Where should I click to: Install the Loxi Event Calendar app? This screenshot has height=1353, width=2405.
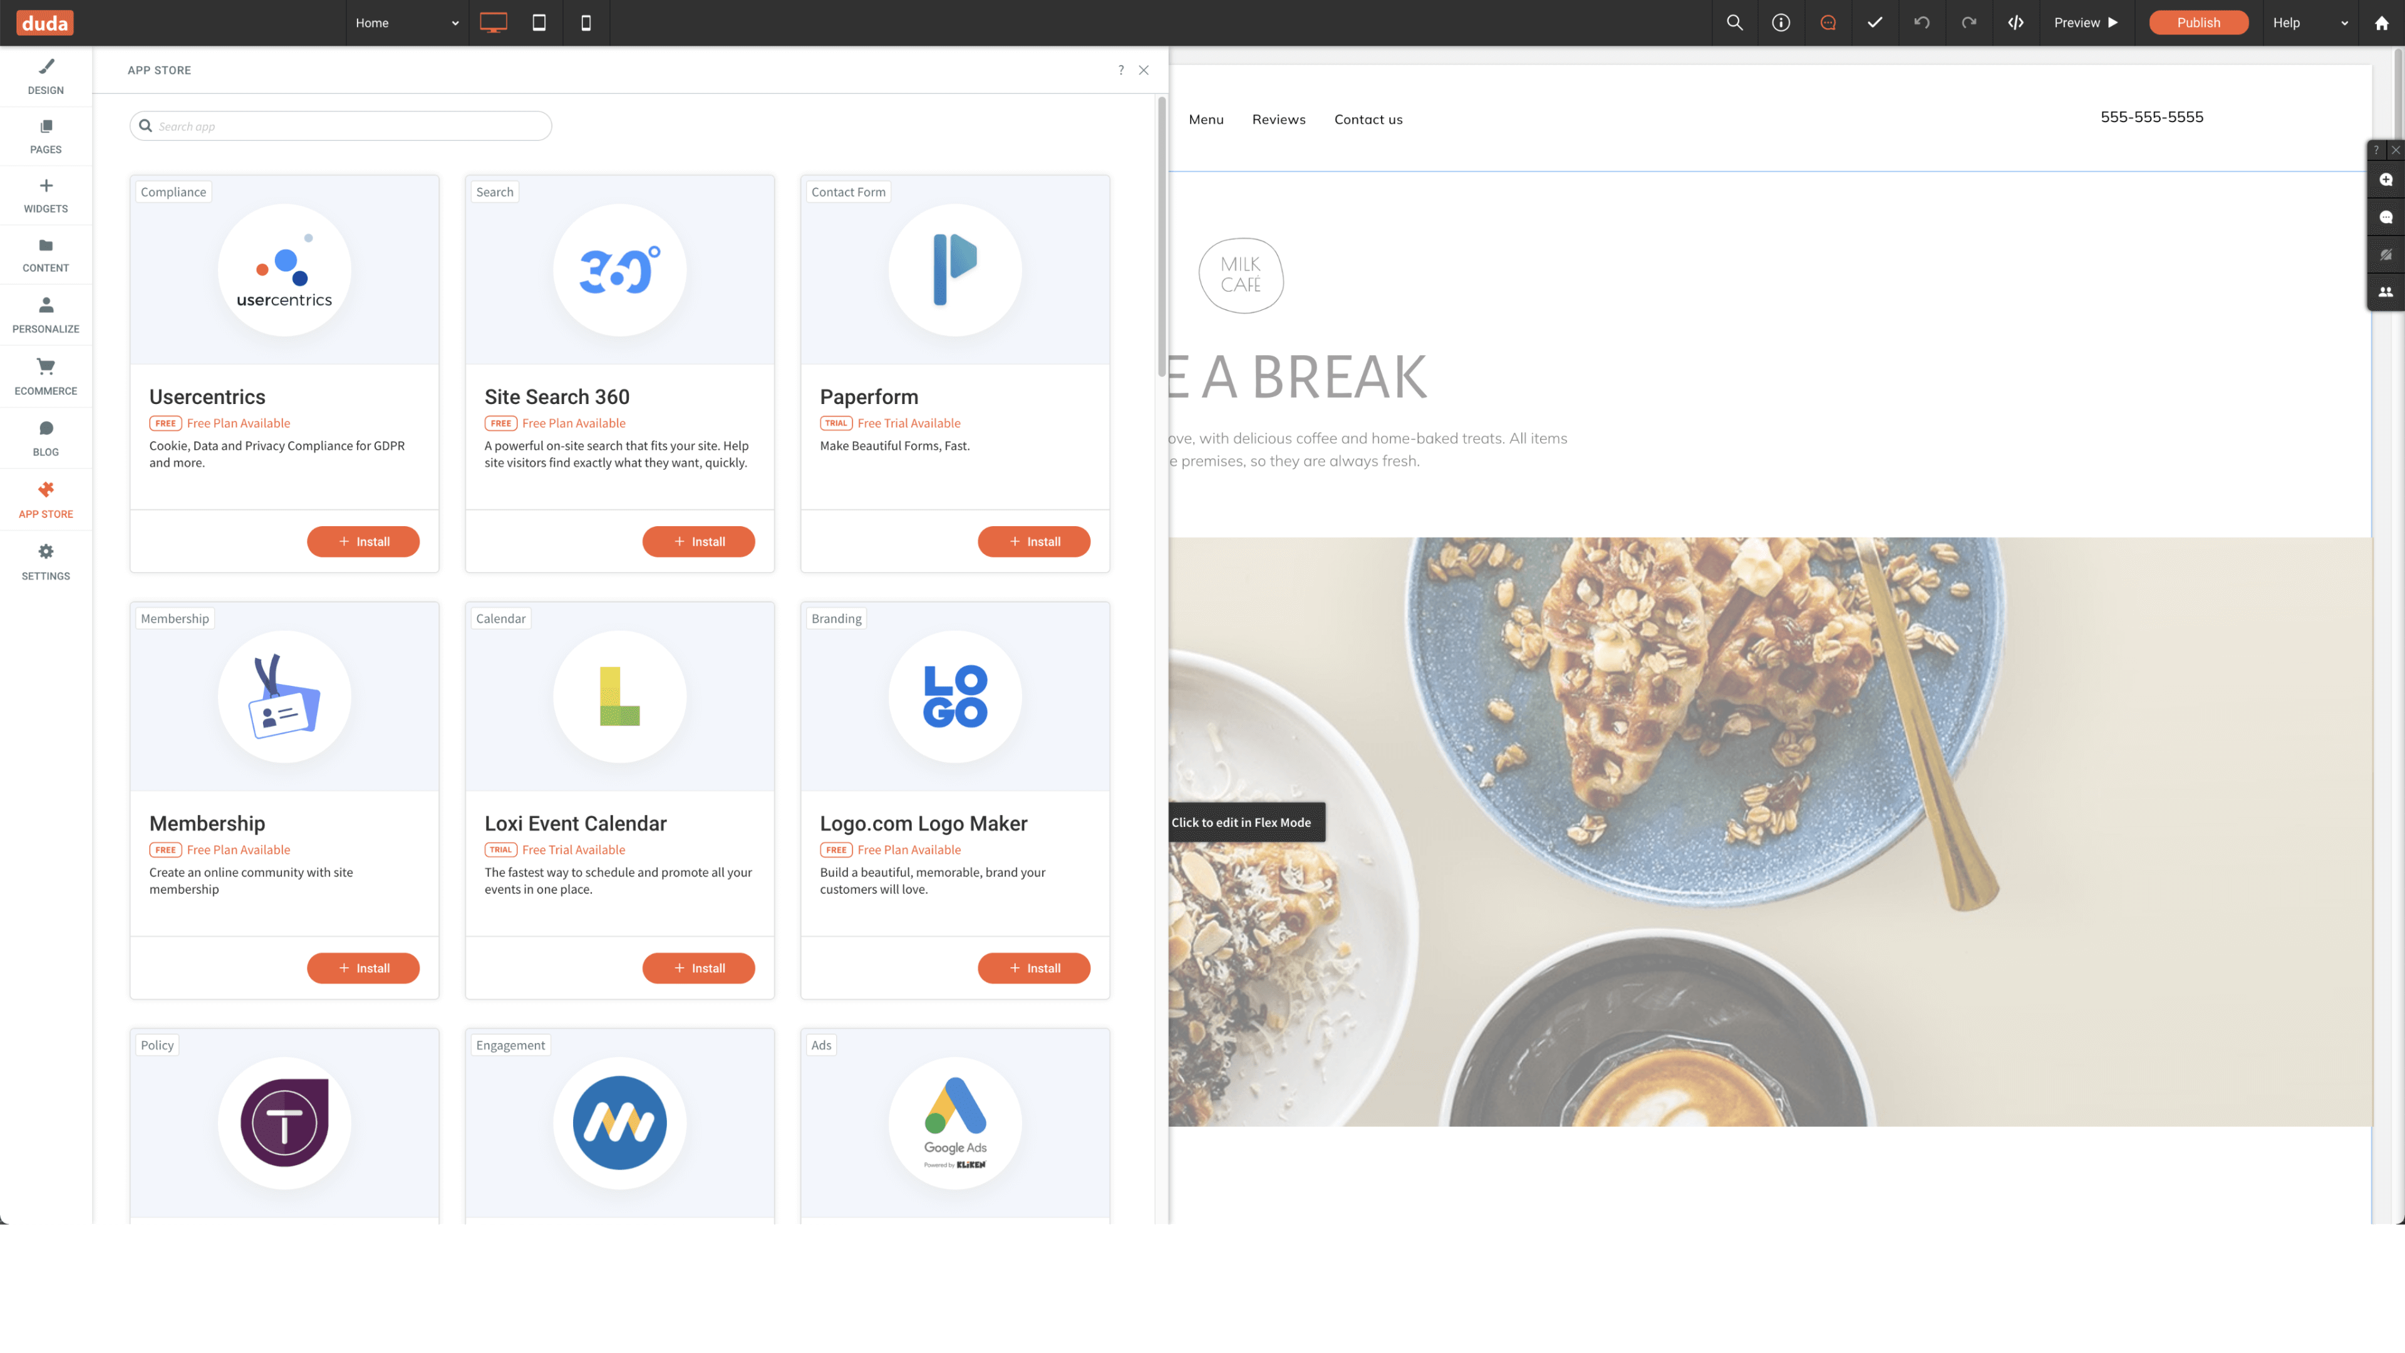click(x=697, y=968)
